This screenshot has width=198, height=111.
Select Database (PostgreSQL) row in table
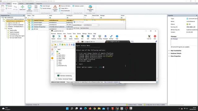point(76,27)
